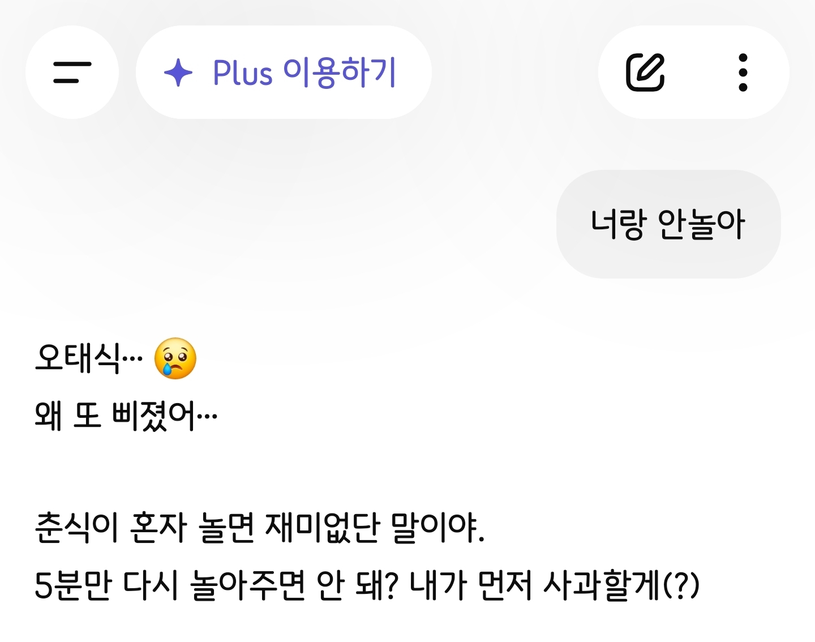The height and width of the screenshot is (642, 815).
Task: Click "5분만" in the last line
Action: point(72,585)
